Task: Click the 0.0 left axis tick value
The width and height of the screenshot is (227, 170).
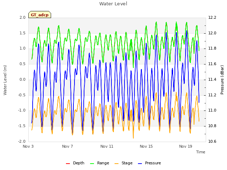Action: click(x=22, y=79)
